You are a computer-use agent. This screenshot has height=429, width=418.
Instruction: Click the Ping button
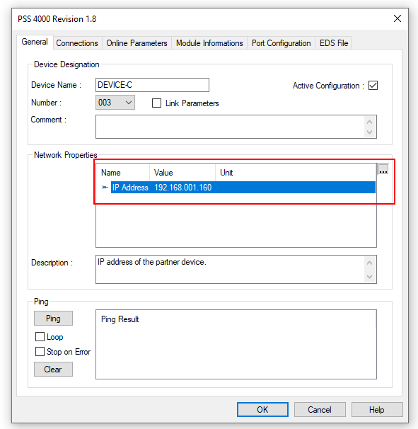coord(53,318)
